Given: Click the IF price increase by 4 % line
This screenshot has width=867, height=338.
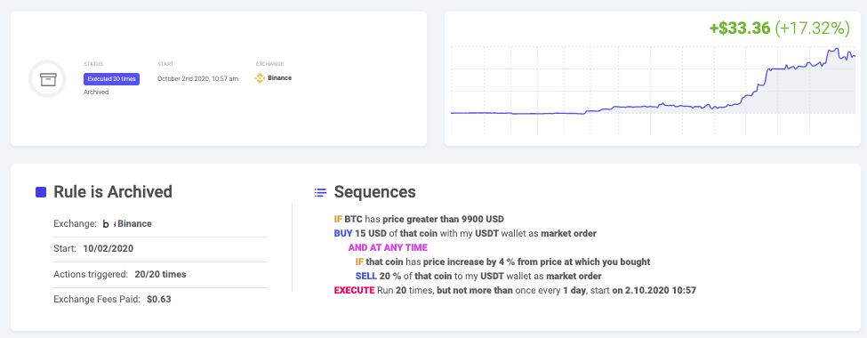Looking at the screenshot, I should pos(502,262).
